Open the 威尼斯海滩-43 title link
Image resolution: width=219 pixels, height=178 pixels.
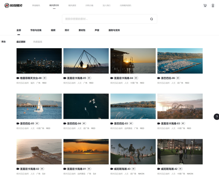click(122, 169)
